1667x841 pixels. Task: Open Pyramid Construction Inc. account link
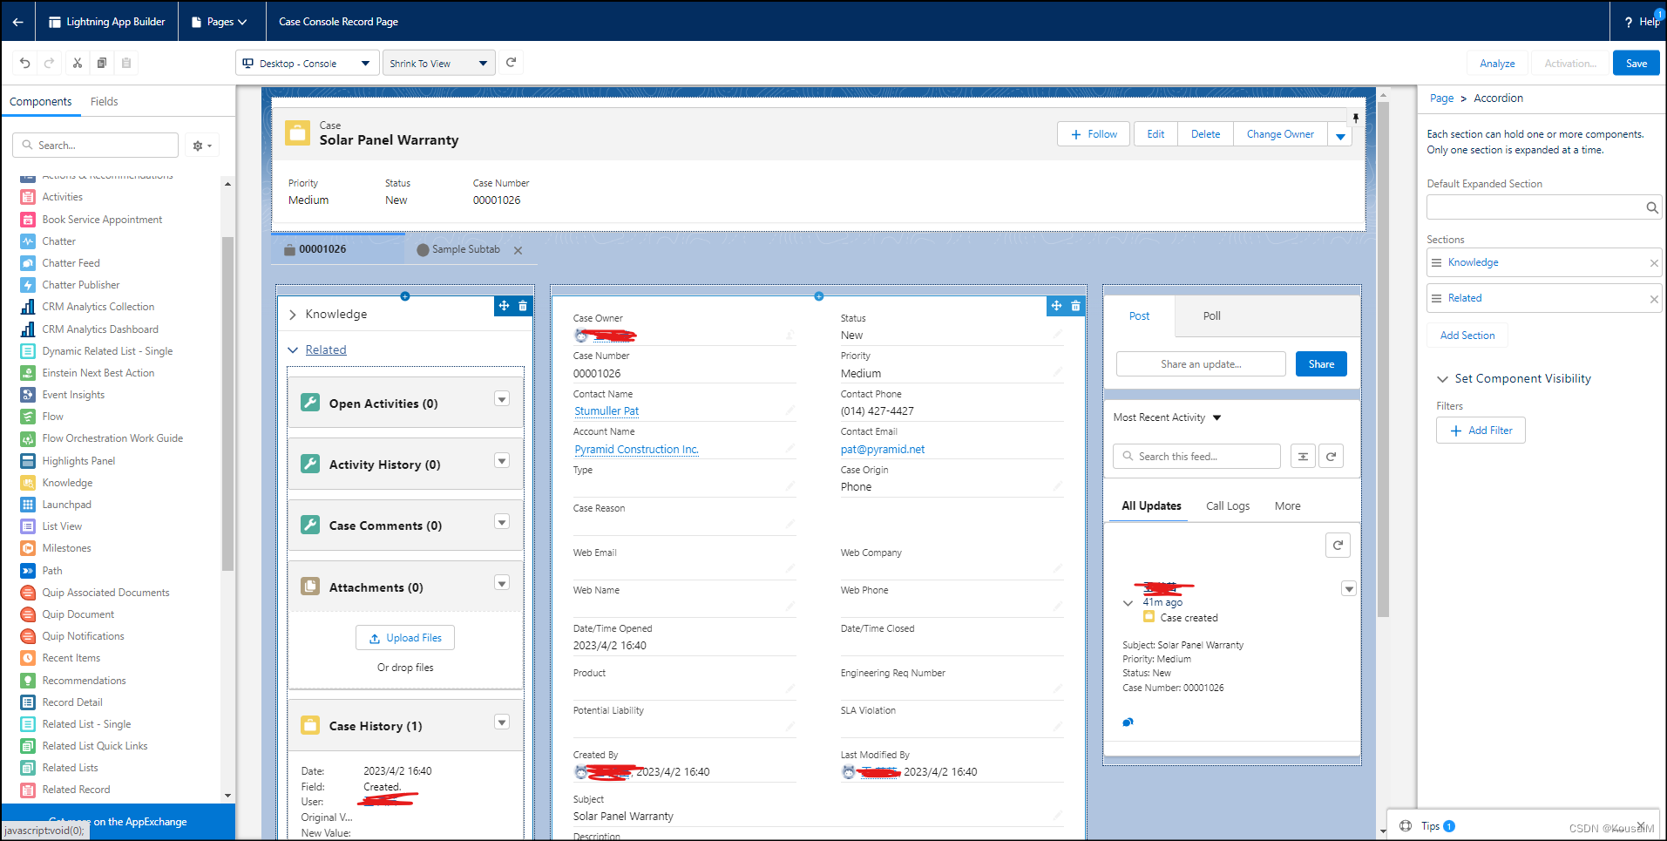(637, 450)
